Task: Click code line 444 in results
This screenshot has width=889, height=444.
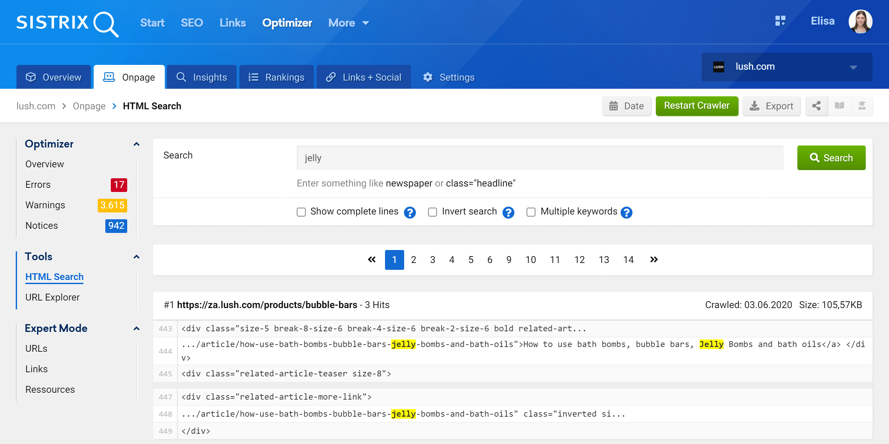Action: pyautogui.click(x=513, y=351)
